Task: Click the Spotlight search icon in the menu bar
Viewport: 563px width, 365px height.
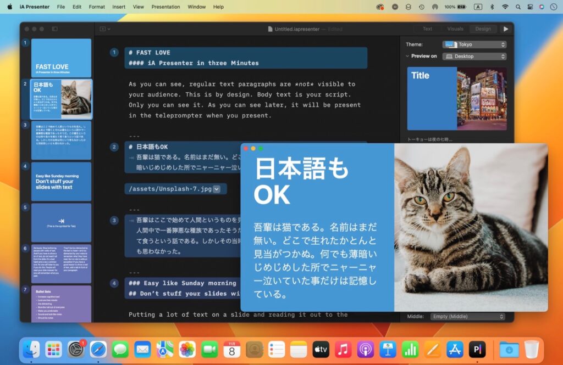Action: tap(517, 7)
